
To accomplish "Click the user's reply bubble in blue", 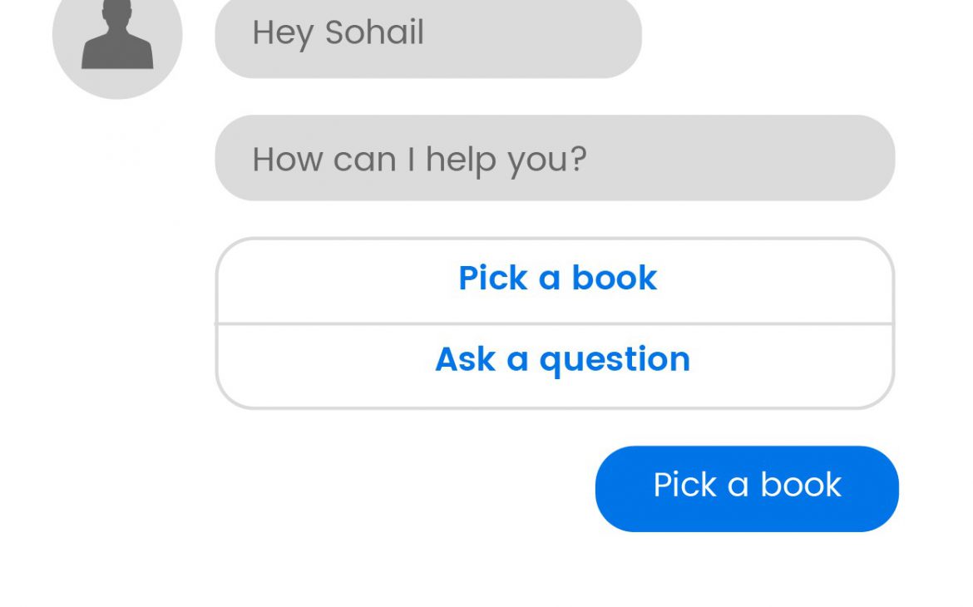I will [x=747, y=488].
